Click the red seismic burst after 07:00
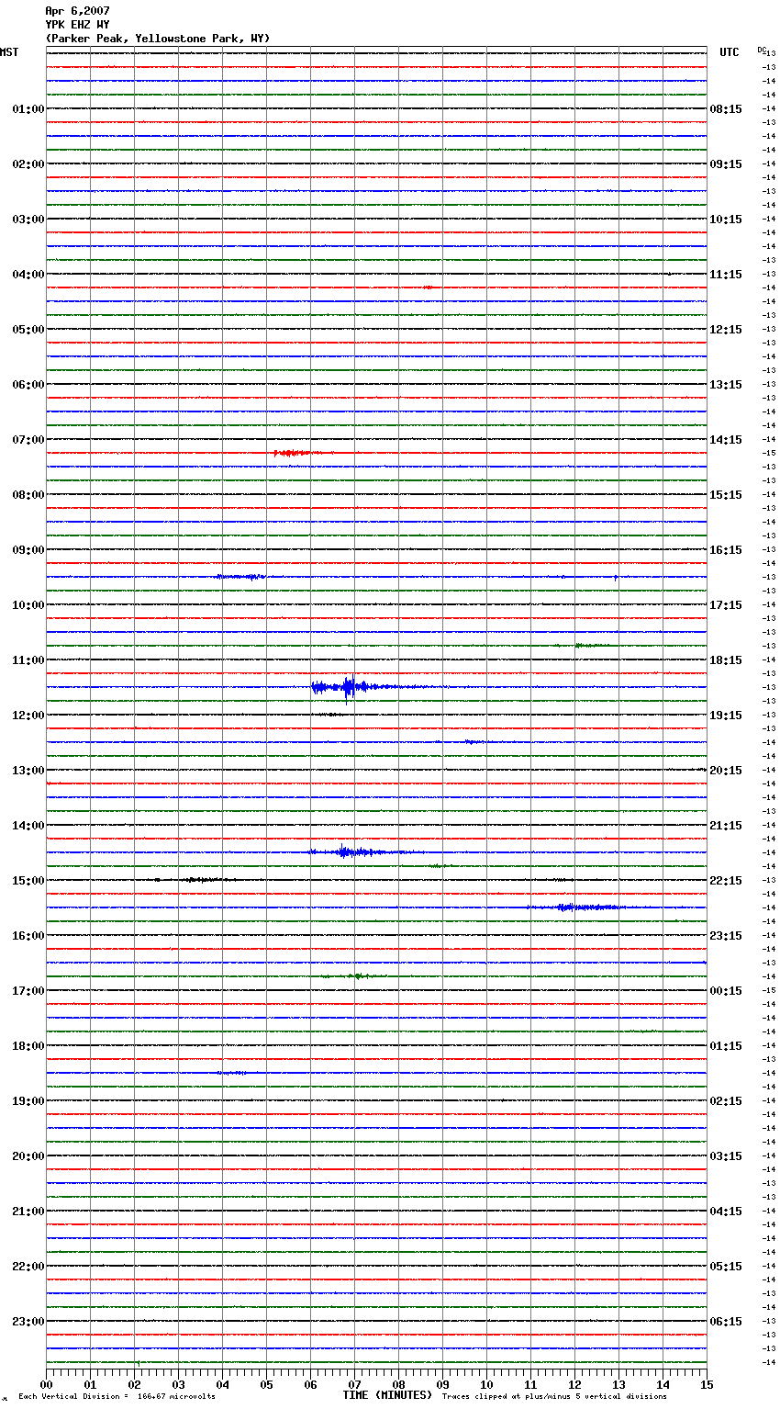This screenshot has height=1409, width=780. (x=295, y=453)
